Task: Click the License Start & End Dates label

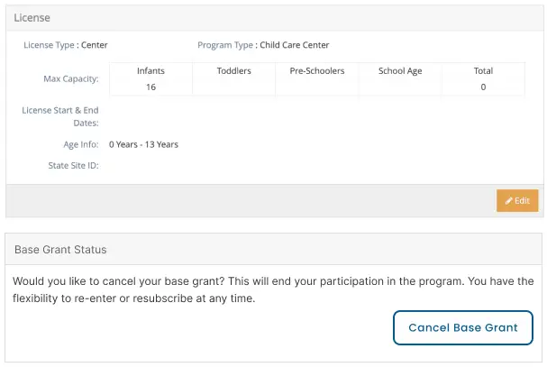Action: click(60, 116)
